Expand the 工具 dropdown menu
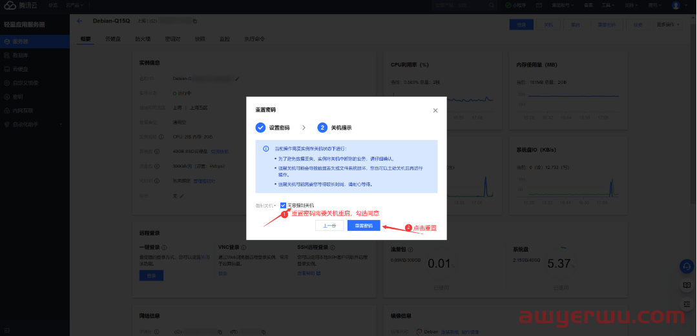 (x=608, y=5)
